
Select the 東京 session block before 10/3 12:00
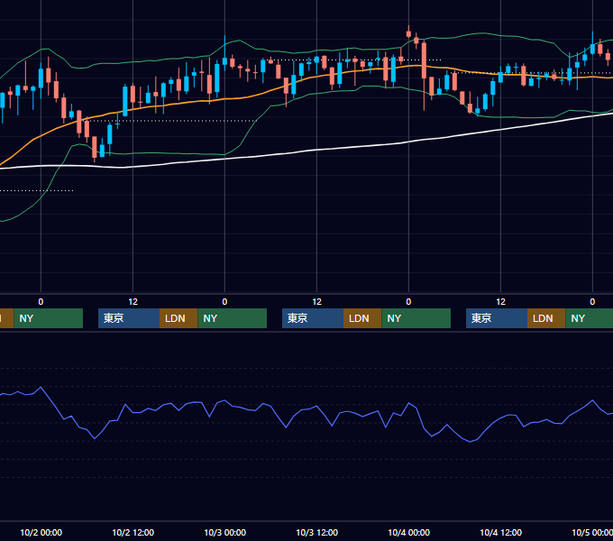click(313, 318)
